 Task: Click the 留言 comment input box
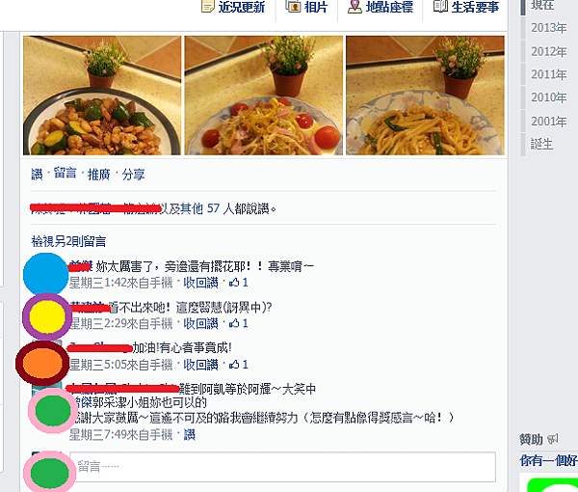[x=282, y=467]
